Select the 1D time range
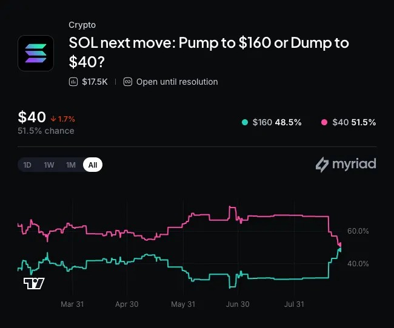This screenshot has height=328, width=394. [27, 165]
